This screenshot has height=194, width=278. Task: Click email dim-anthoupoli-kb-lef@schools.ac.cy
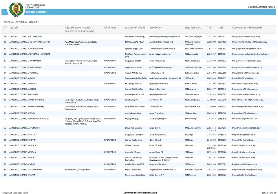(x=247, y=107)
